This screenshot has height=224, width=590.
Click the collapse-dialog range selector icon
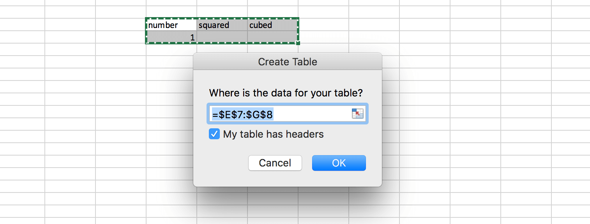[x=357, y=114]
